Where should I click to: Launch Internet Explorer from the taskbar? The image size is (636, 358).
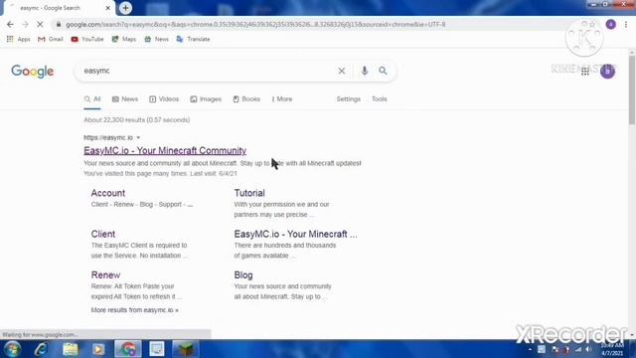click(x=41, y=349)
